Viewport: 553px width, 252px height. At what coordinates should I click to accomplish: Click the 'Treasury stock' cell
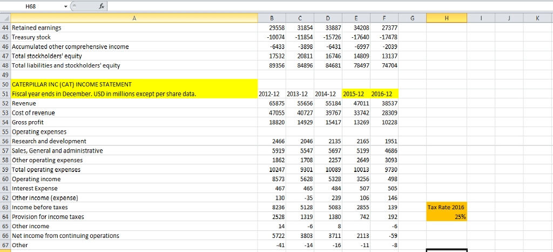[x=134, y=37]
